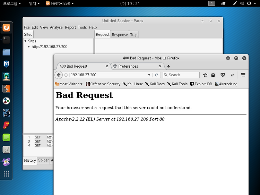Launch Burp Suite dock icon
The width and height of the screenshot is (260, 195).
pos(6,88)
